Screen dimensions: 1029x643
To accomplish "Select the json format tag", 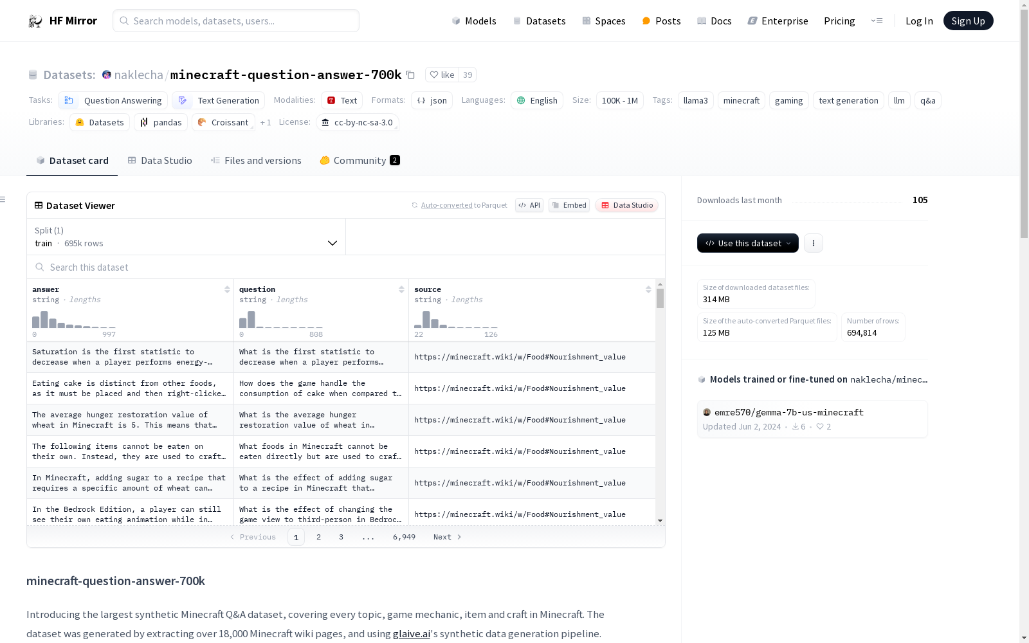I will (432, 100).
